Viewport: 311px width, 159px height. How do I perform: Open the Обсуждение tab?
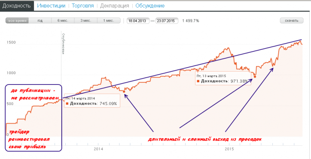pyautogui.click(x=150, y=6)
